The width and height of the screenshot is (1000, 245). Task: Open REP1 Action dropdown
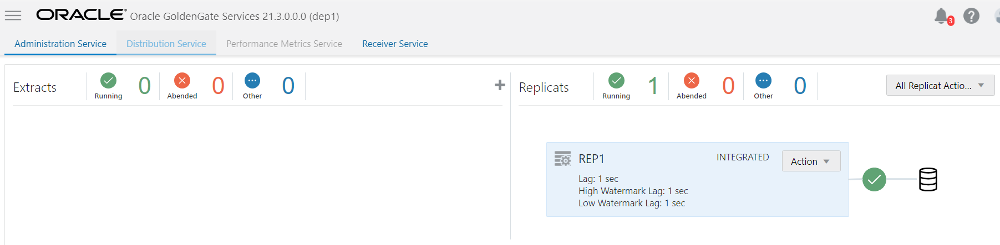pos(811,161)
